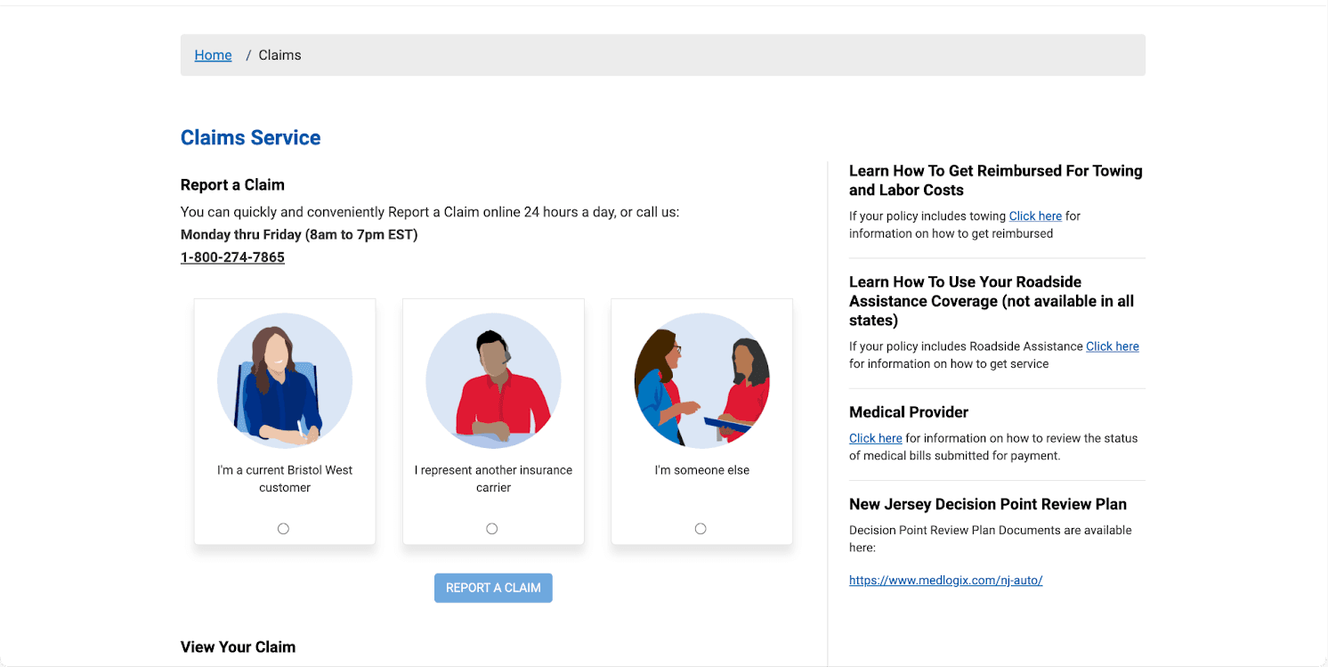The width and height of the screenshot is (1328, 667).
Task: Click the insurance carrier representative illustration
Action: click(x=493, y=380)
